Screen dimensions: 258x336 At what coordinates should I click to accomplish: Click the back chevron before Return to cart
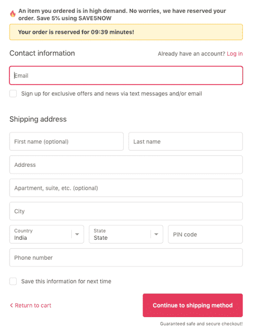[11, 305]
